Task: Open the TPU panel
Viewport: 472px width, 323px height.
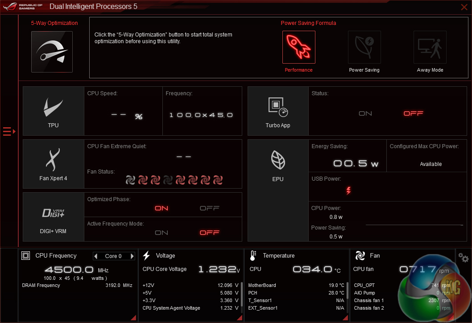Action: [x=53, y=111]
